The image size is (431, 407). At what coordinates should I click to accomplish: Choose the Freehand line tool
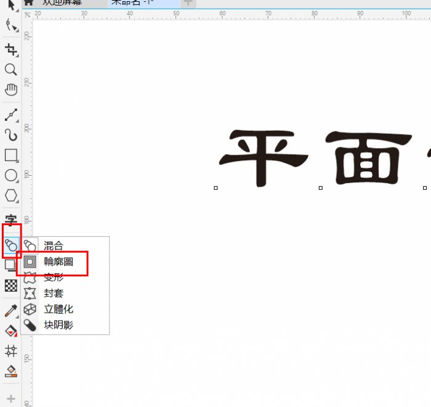tap(10, 115)
